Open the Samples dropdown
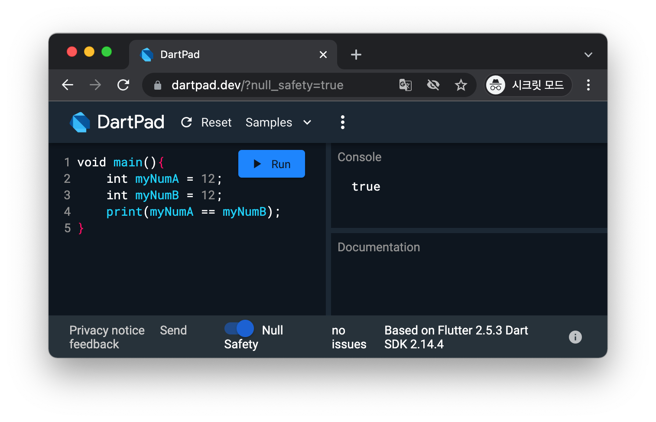 pos(279,123)
